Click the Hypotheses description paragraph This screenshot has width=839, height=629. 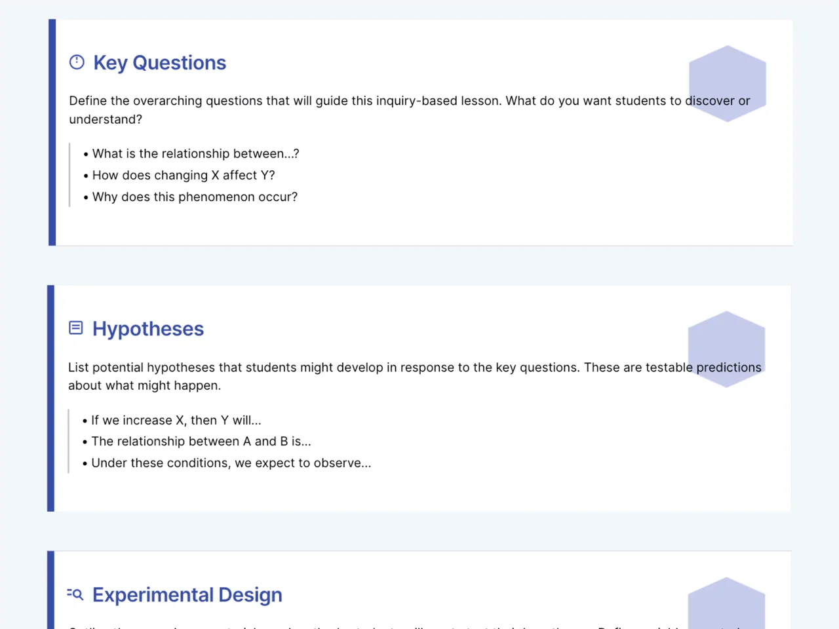coord(415,377)
